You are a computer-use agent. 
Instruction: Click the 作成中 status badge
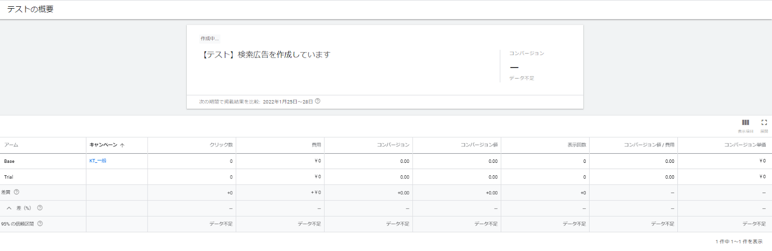209,39
